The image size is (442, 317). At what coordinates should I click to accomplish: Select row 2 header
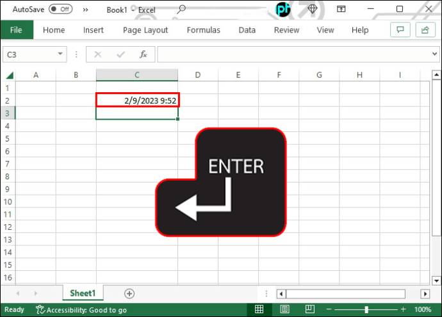[x=8, y=101]
